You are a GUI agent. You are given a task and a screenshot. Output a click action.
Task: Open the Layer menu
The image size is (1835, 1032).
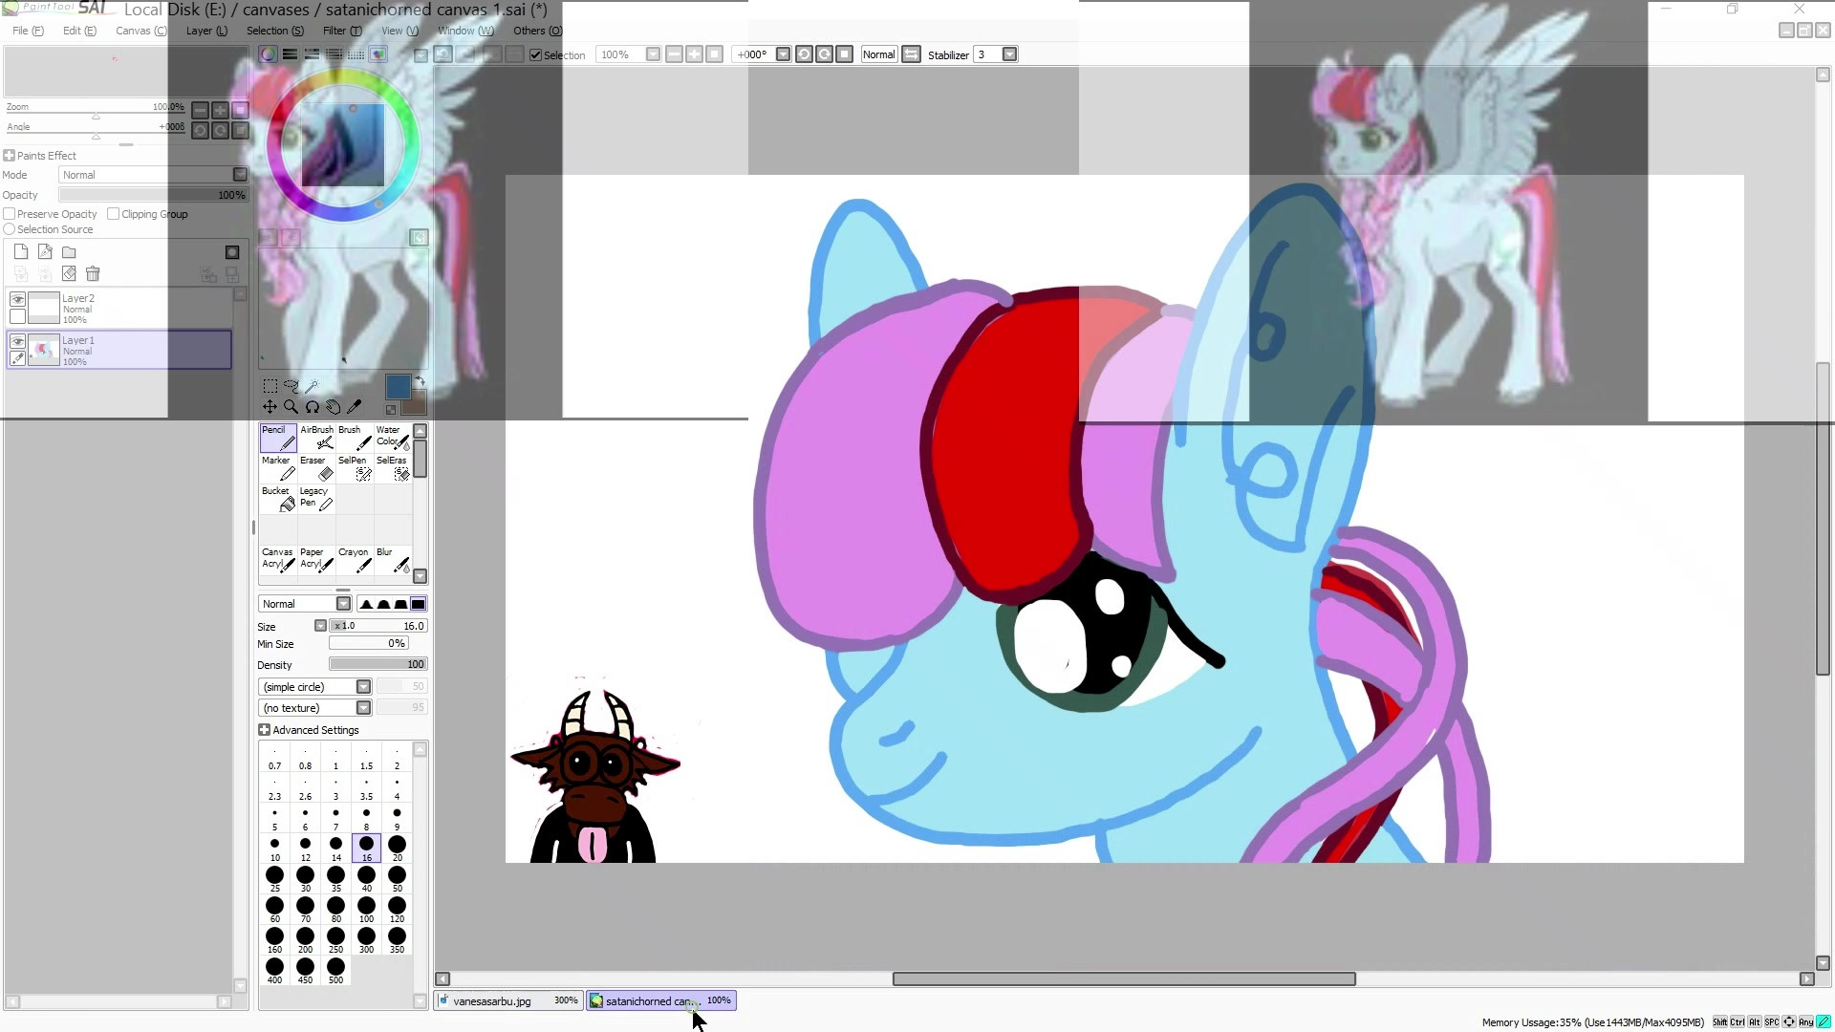[x=206, y=31]
